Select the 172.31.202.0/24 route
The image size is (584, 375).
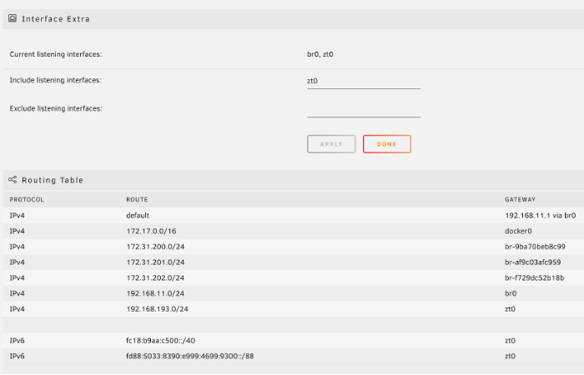[155, 278]
